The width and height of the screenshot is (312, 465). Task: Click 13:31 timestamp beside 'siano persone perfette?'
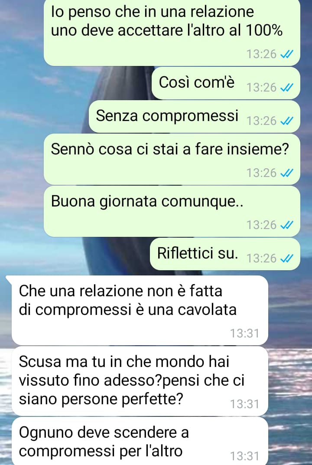click(245, 404)
